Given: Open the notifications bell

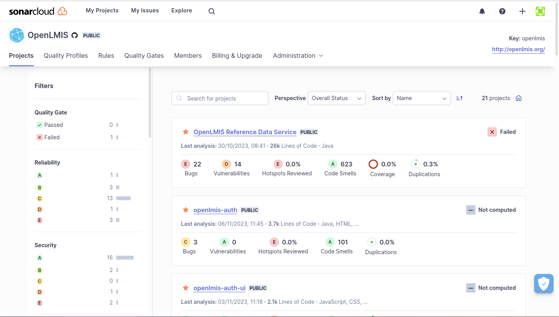Looking at the screenshot, I should [x=482, y=11].
